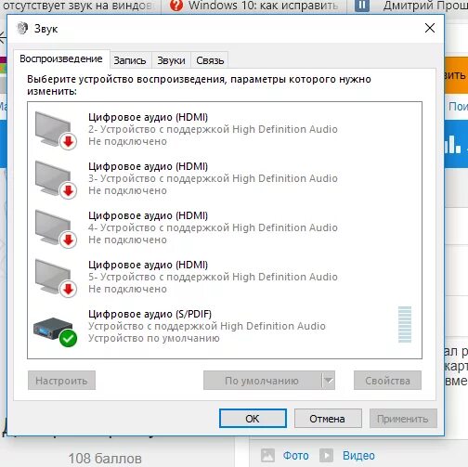
Task: Select the S/PDIF receiver device icon
Action: click(x=56, y=331)
